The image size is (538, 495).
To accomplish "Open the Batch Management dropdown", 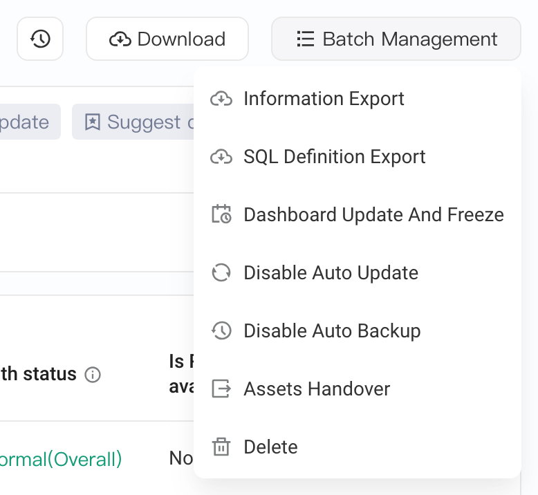I will [x=396, y=39].
